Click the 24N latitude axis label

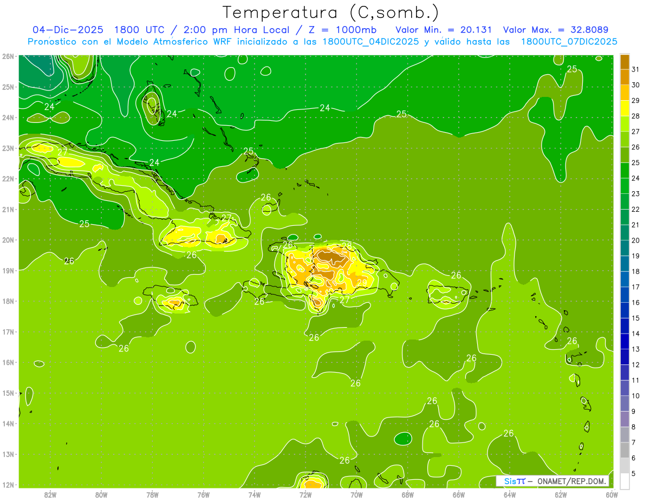8,118
